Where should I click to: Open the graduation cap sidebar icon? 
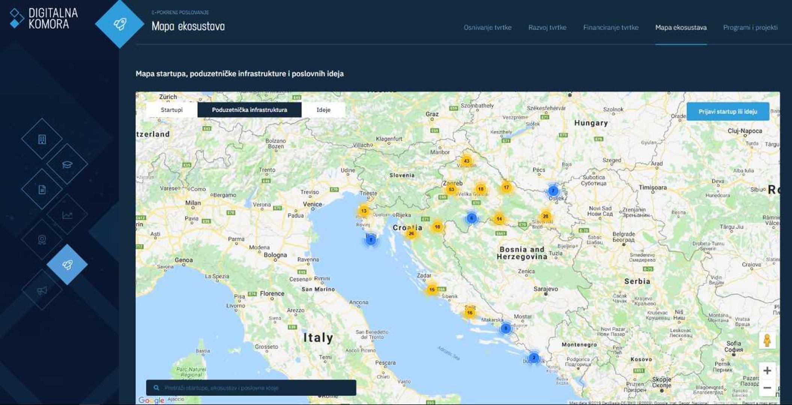[67, 164]
